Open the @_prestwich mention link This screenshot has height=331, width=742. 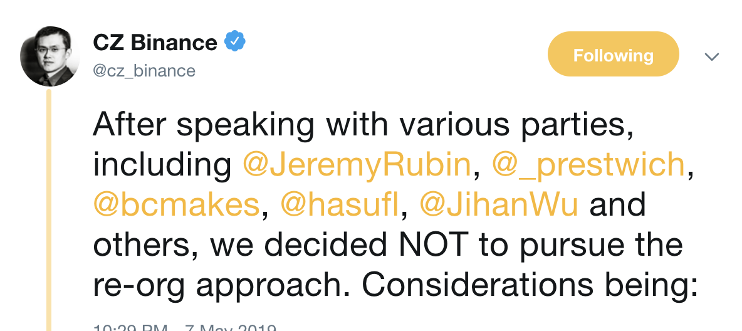click(588, 165)
